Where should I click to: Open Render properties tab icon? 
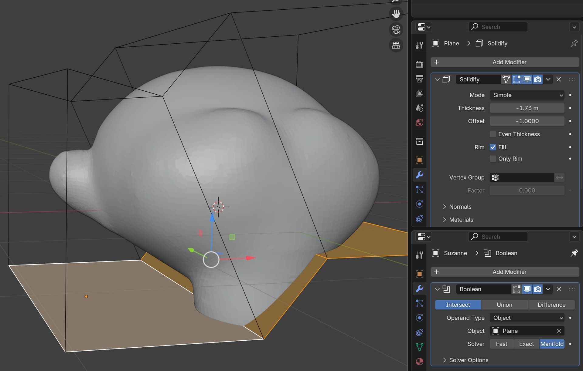(420, 64)
